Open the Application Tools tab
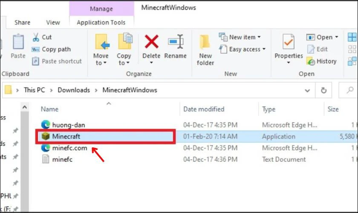The height and width of the screenshot is (213, 358). [x=101, y=23]
